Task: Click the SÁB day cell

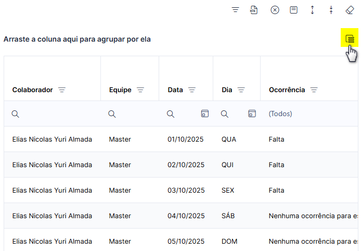Action: click(x=228, y=216)
